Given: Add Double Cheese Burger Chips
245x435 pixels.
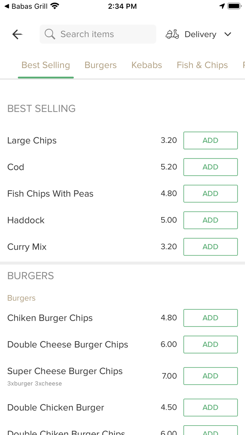Looking at the screenshot, I should pyautogui.click(x=210, y=344).
